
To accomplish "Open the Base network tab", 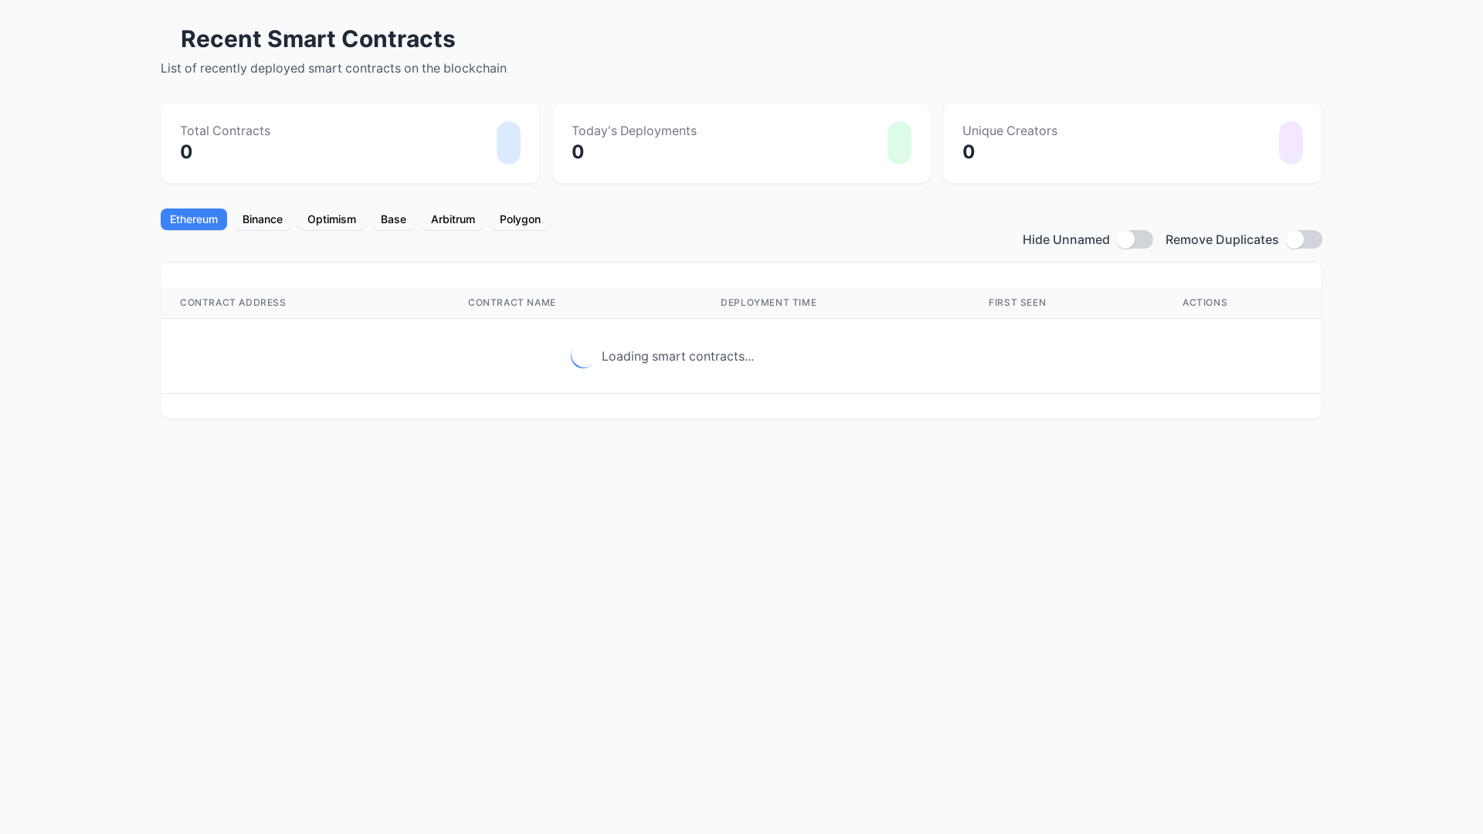I will click(393, 219).
